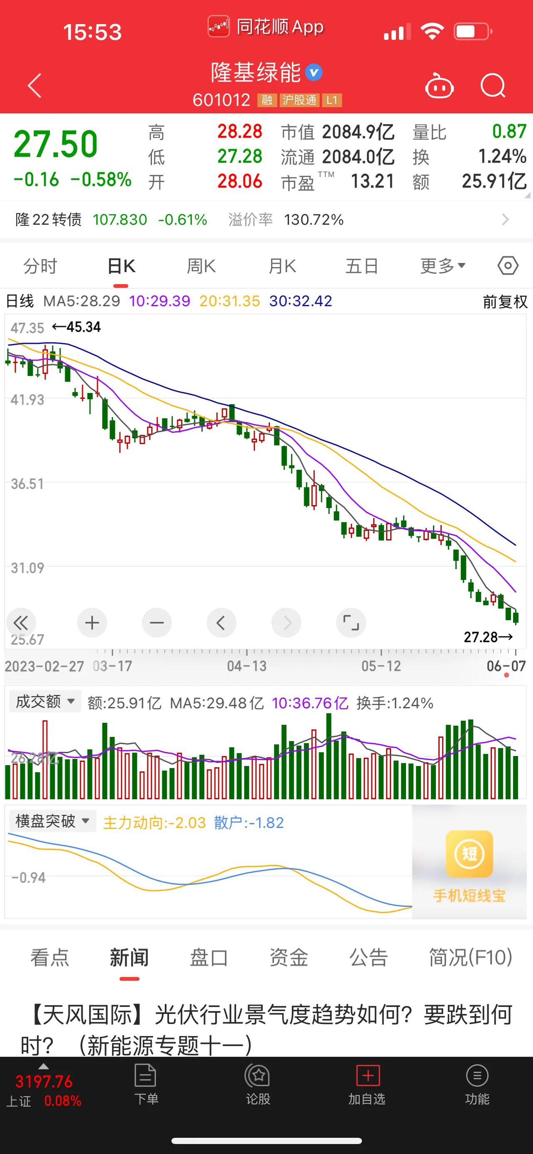The width and height of the screenshot is (533, 1154).
Task: Expand the index bar up arrow
Action: (43, 1066)
